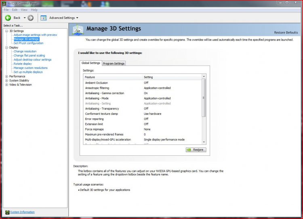Click the Advanced Settings view icon
Screen dimensions: 303x219
coord(44,18)
